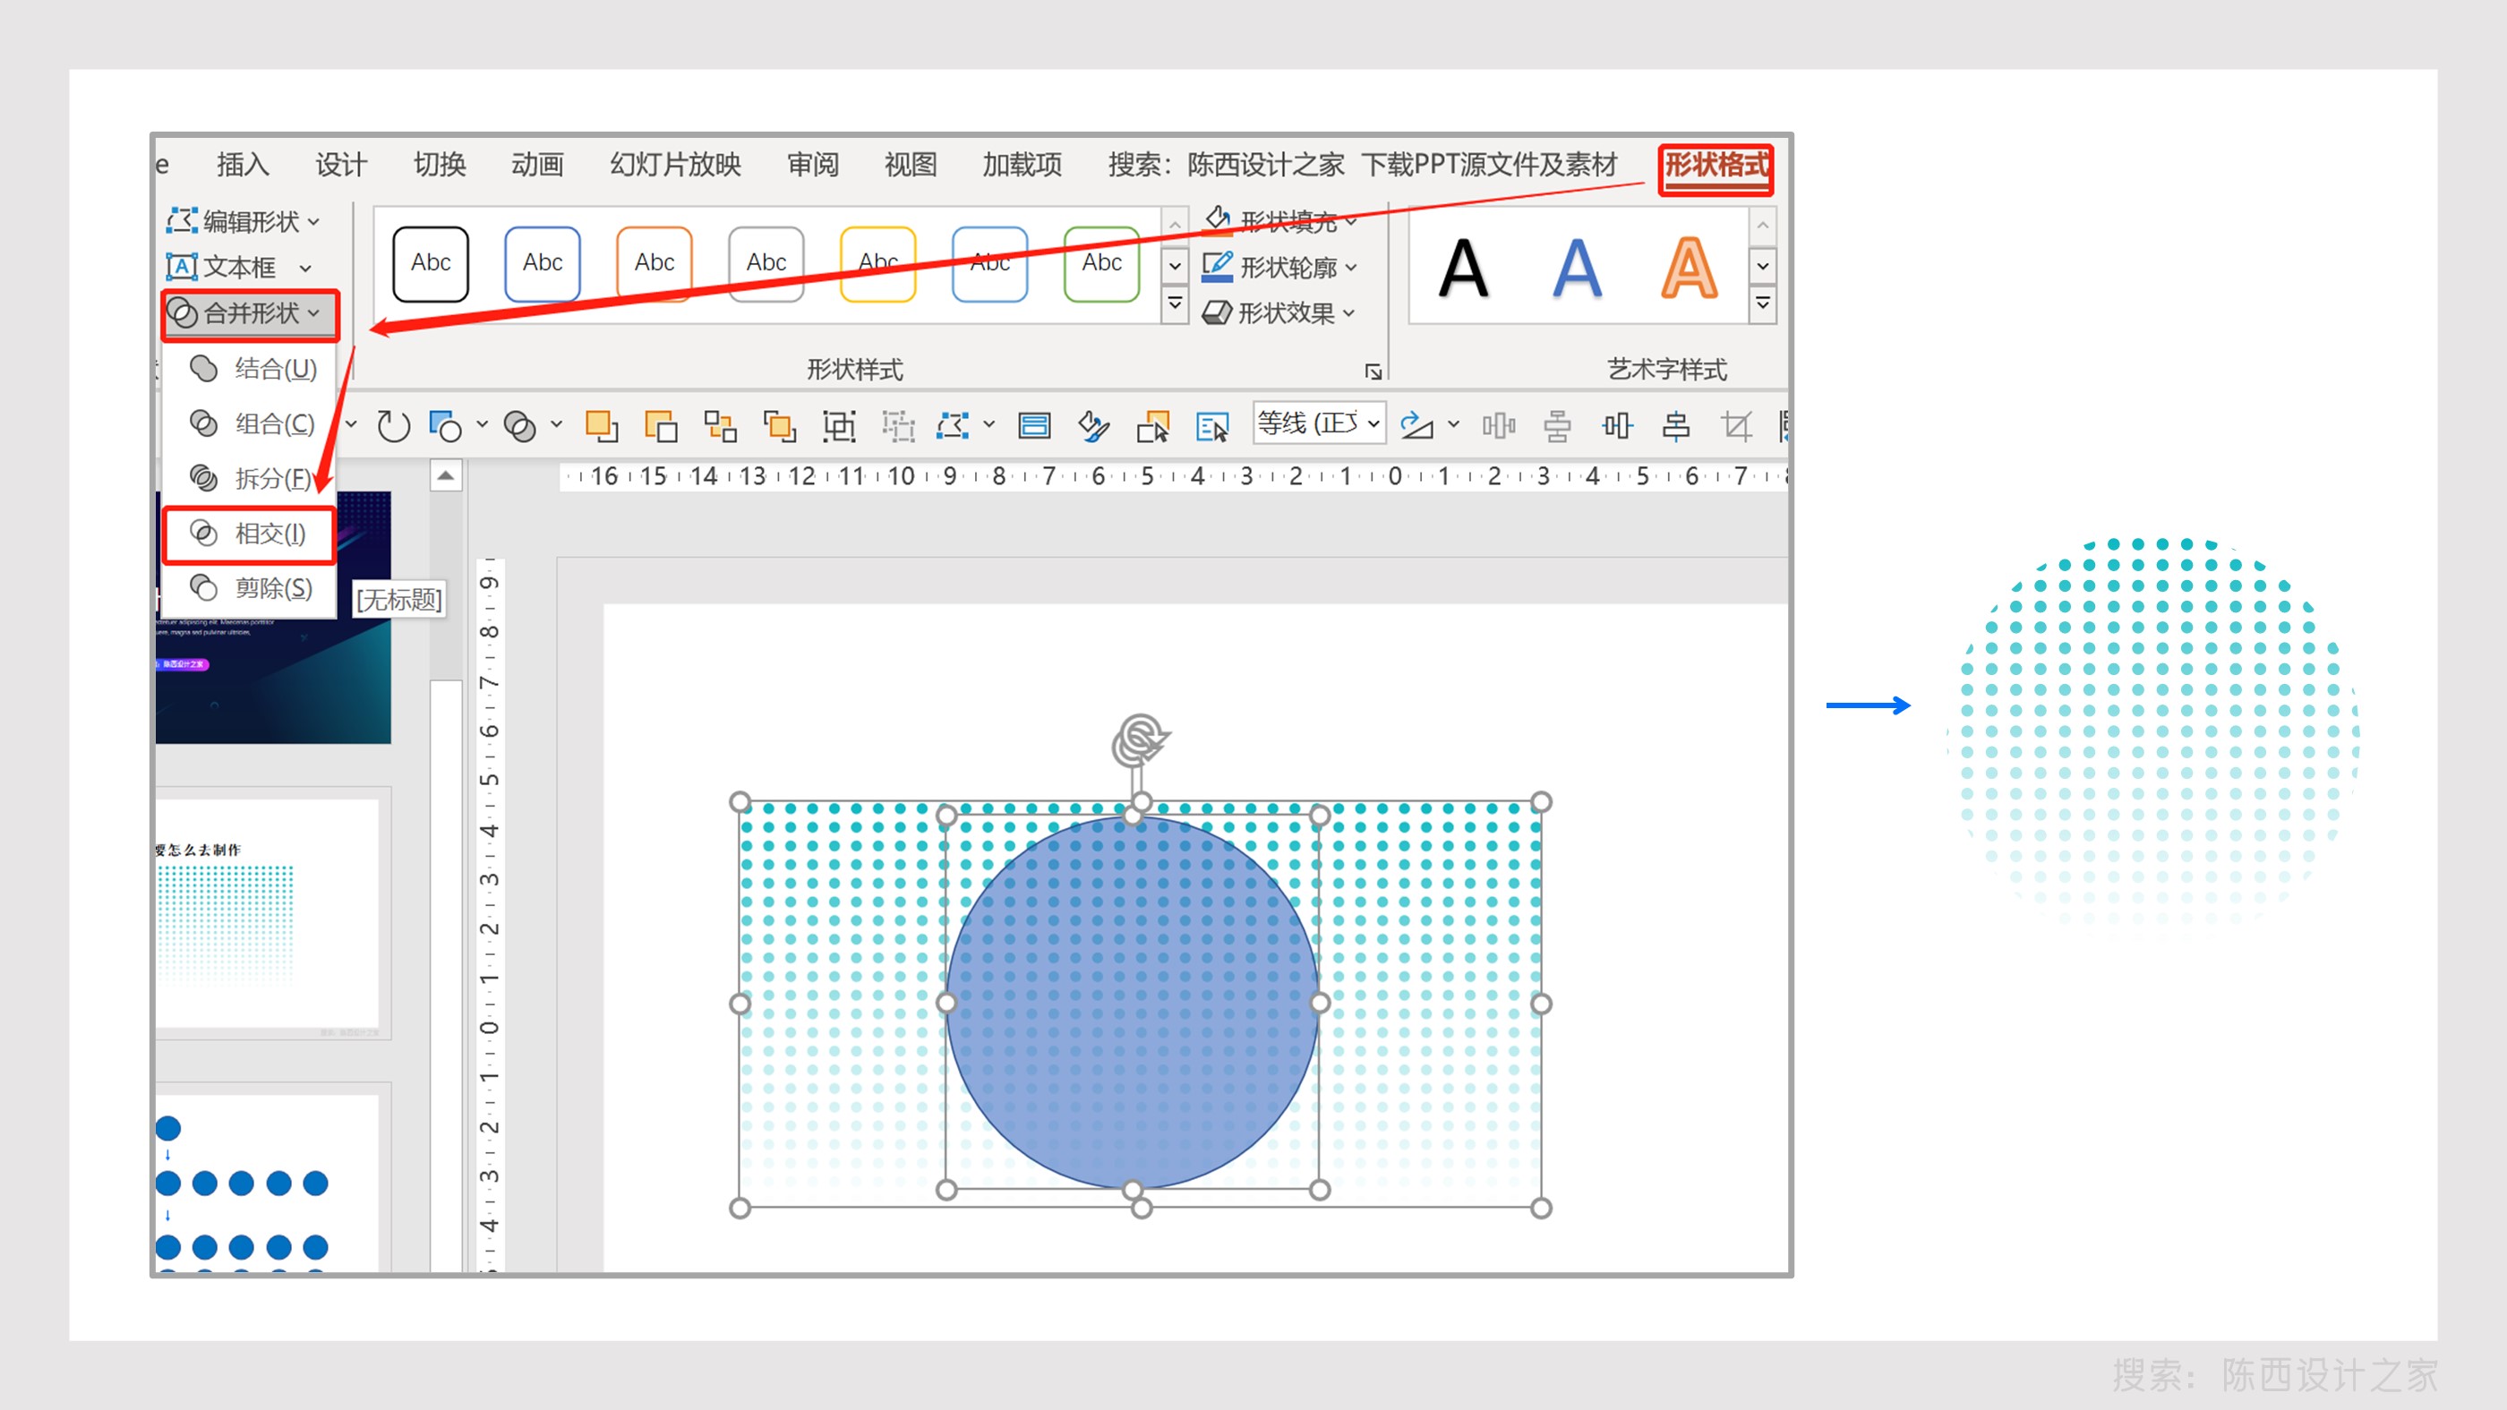Open the 合并形状 dropdown
This screenshot has height=1410, width=2507.
[250, 314]
